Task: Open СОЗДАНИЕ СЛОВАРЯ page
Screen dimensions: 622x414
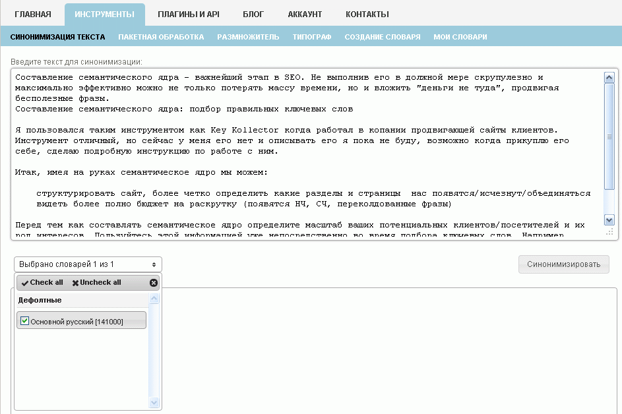Action: coord(383,37)
